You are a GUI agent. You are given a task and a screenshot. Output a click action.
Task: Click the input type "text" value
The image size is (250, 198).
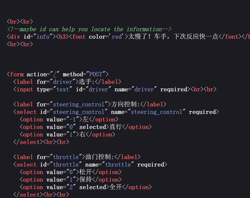click(63, 89)
